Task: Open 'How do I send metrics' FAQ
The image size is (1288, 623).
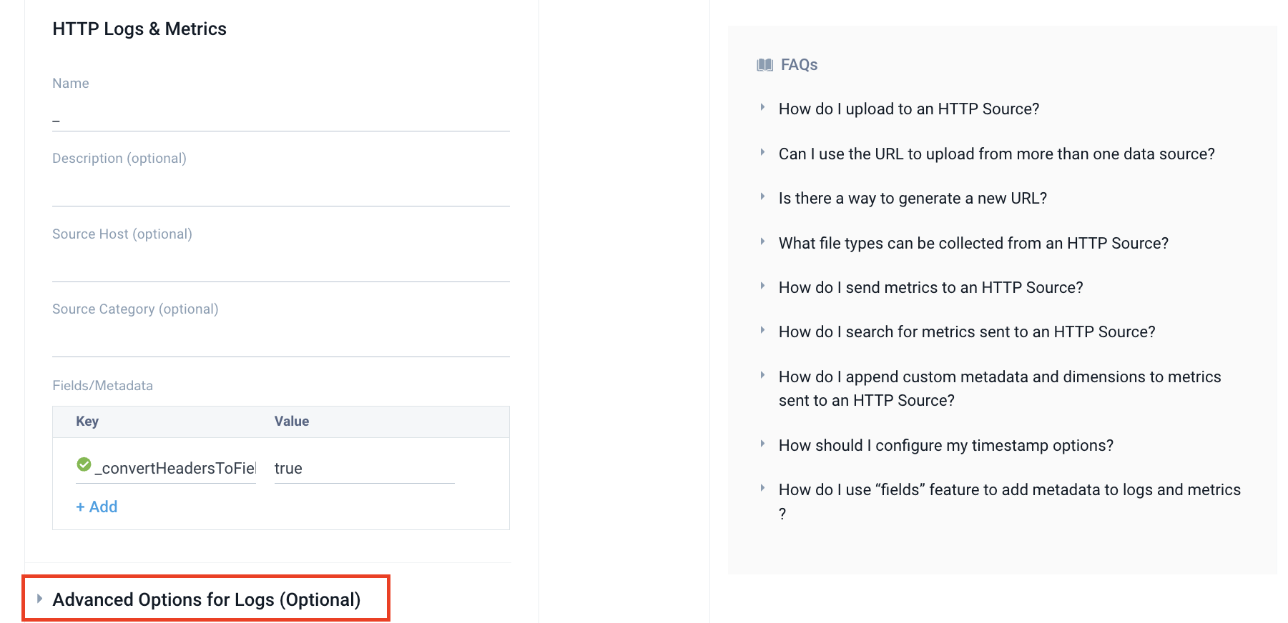Action: click(x=930, y=287)
